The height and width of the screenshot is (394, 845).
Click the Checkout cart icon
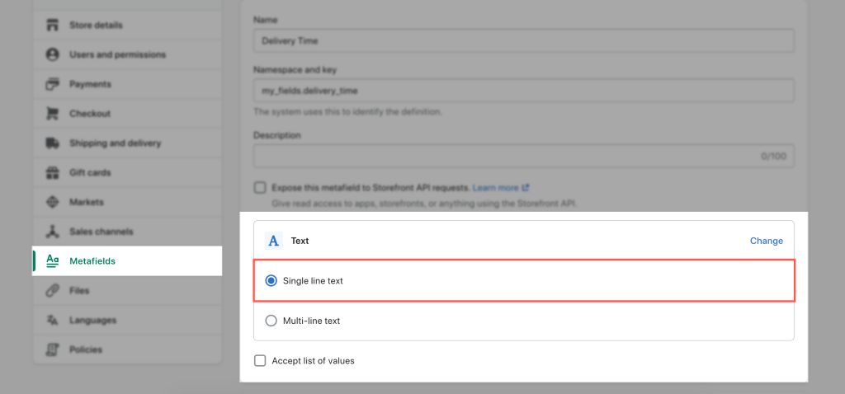tap(52, 114)
